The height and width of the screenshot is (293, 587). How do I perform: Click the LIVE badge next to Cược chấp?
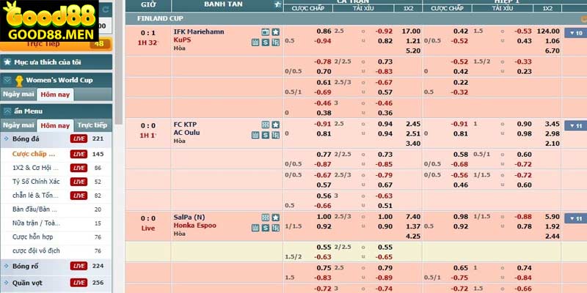(x=79, y=154)
